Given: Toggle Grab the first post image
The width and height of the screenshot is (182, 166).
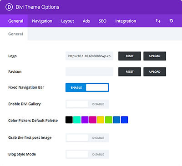Looking at the screenshot, I should click(87, 138).
